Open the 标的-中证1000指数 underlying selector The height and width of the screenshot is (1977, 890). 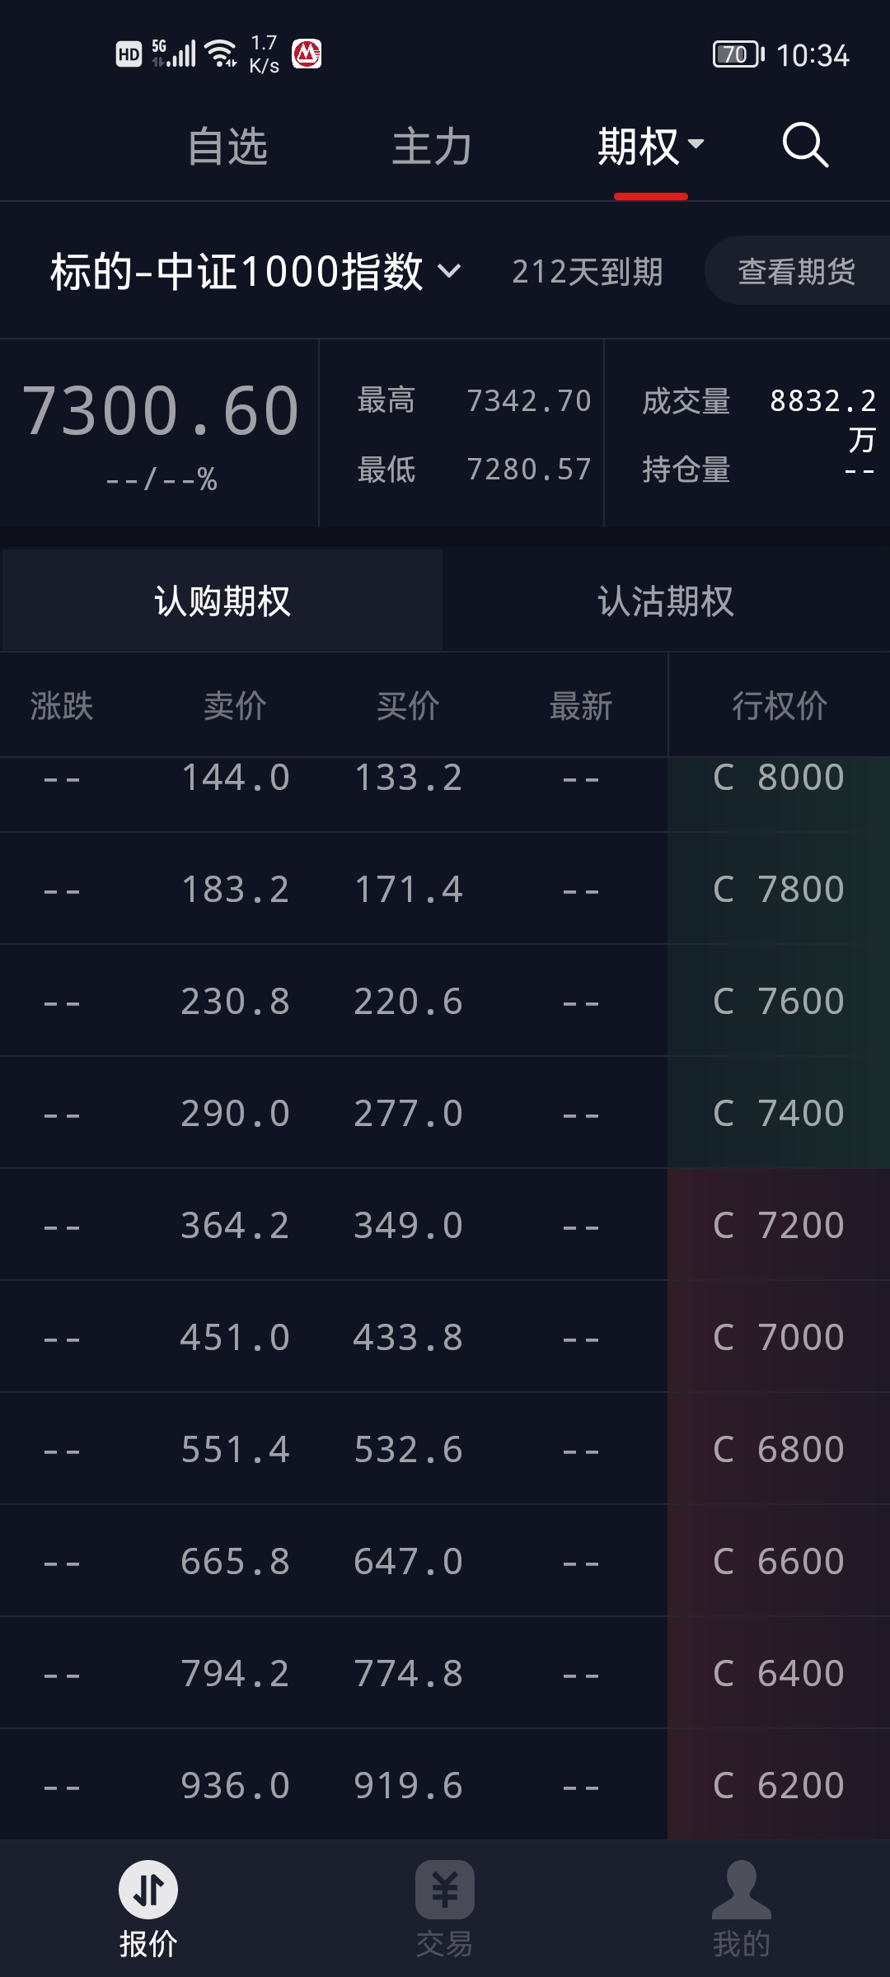(255, 271)
